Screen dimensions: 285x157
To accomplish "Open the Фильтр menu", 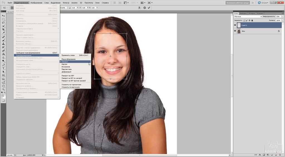I will coord(66,3).
